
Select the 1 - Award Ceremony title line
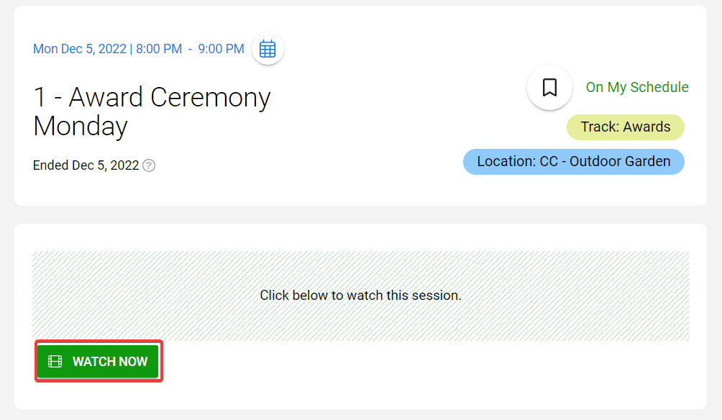[x=152, y=98]
